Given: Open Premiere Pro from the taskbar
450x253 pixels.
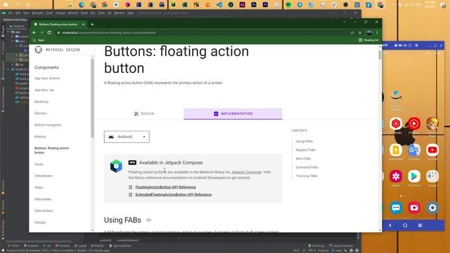Looking at the screenshot, I should (265, 5).
